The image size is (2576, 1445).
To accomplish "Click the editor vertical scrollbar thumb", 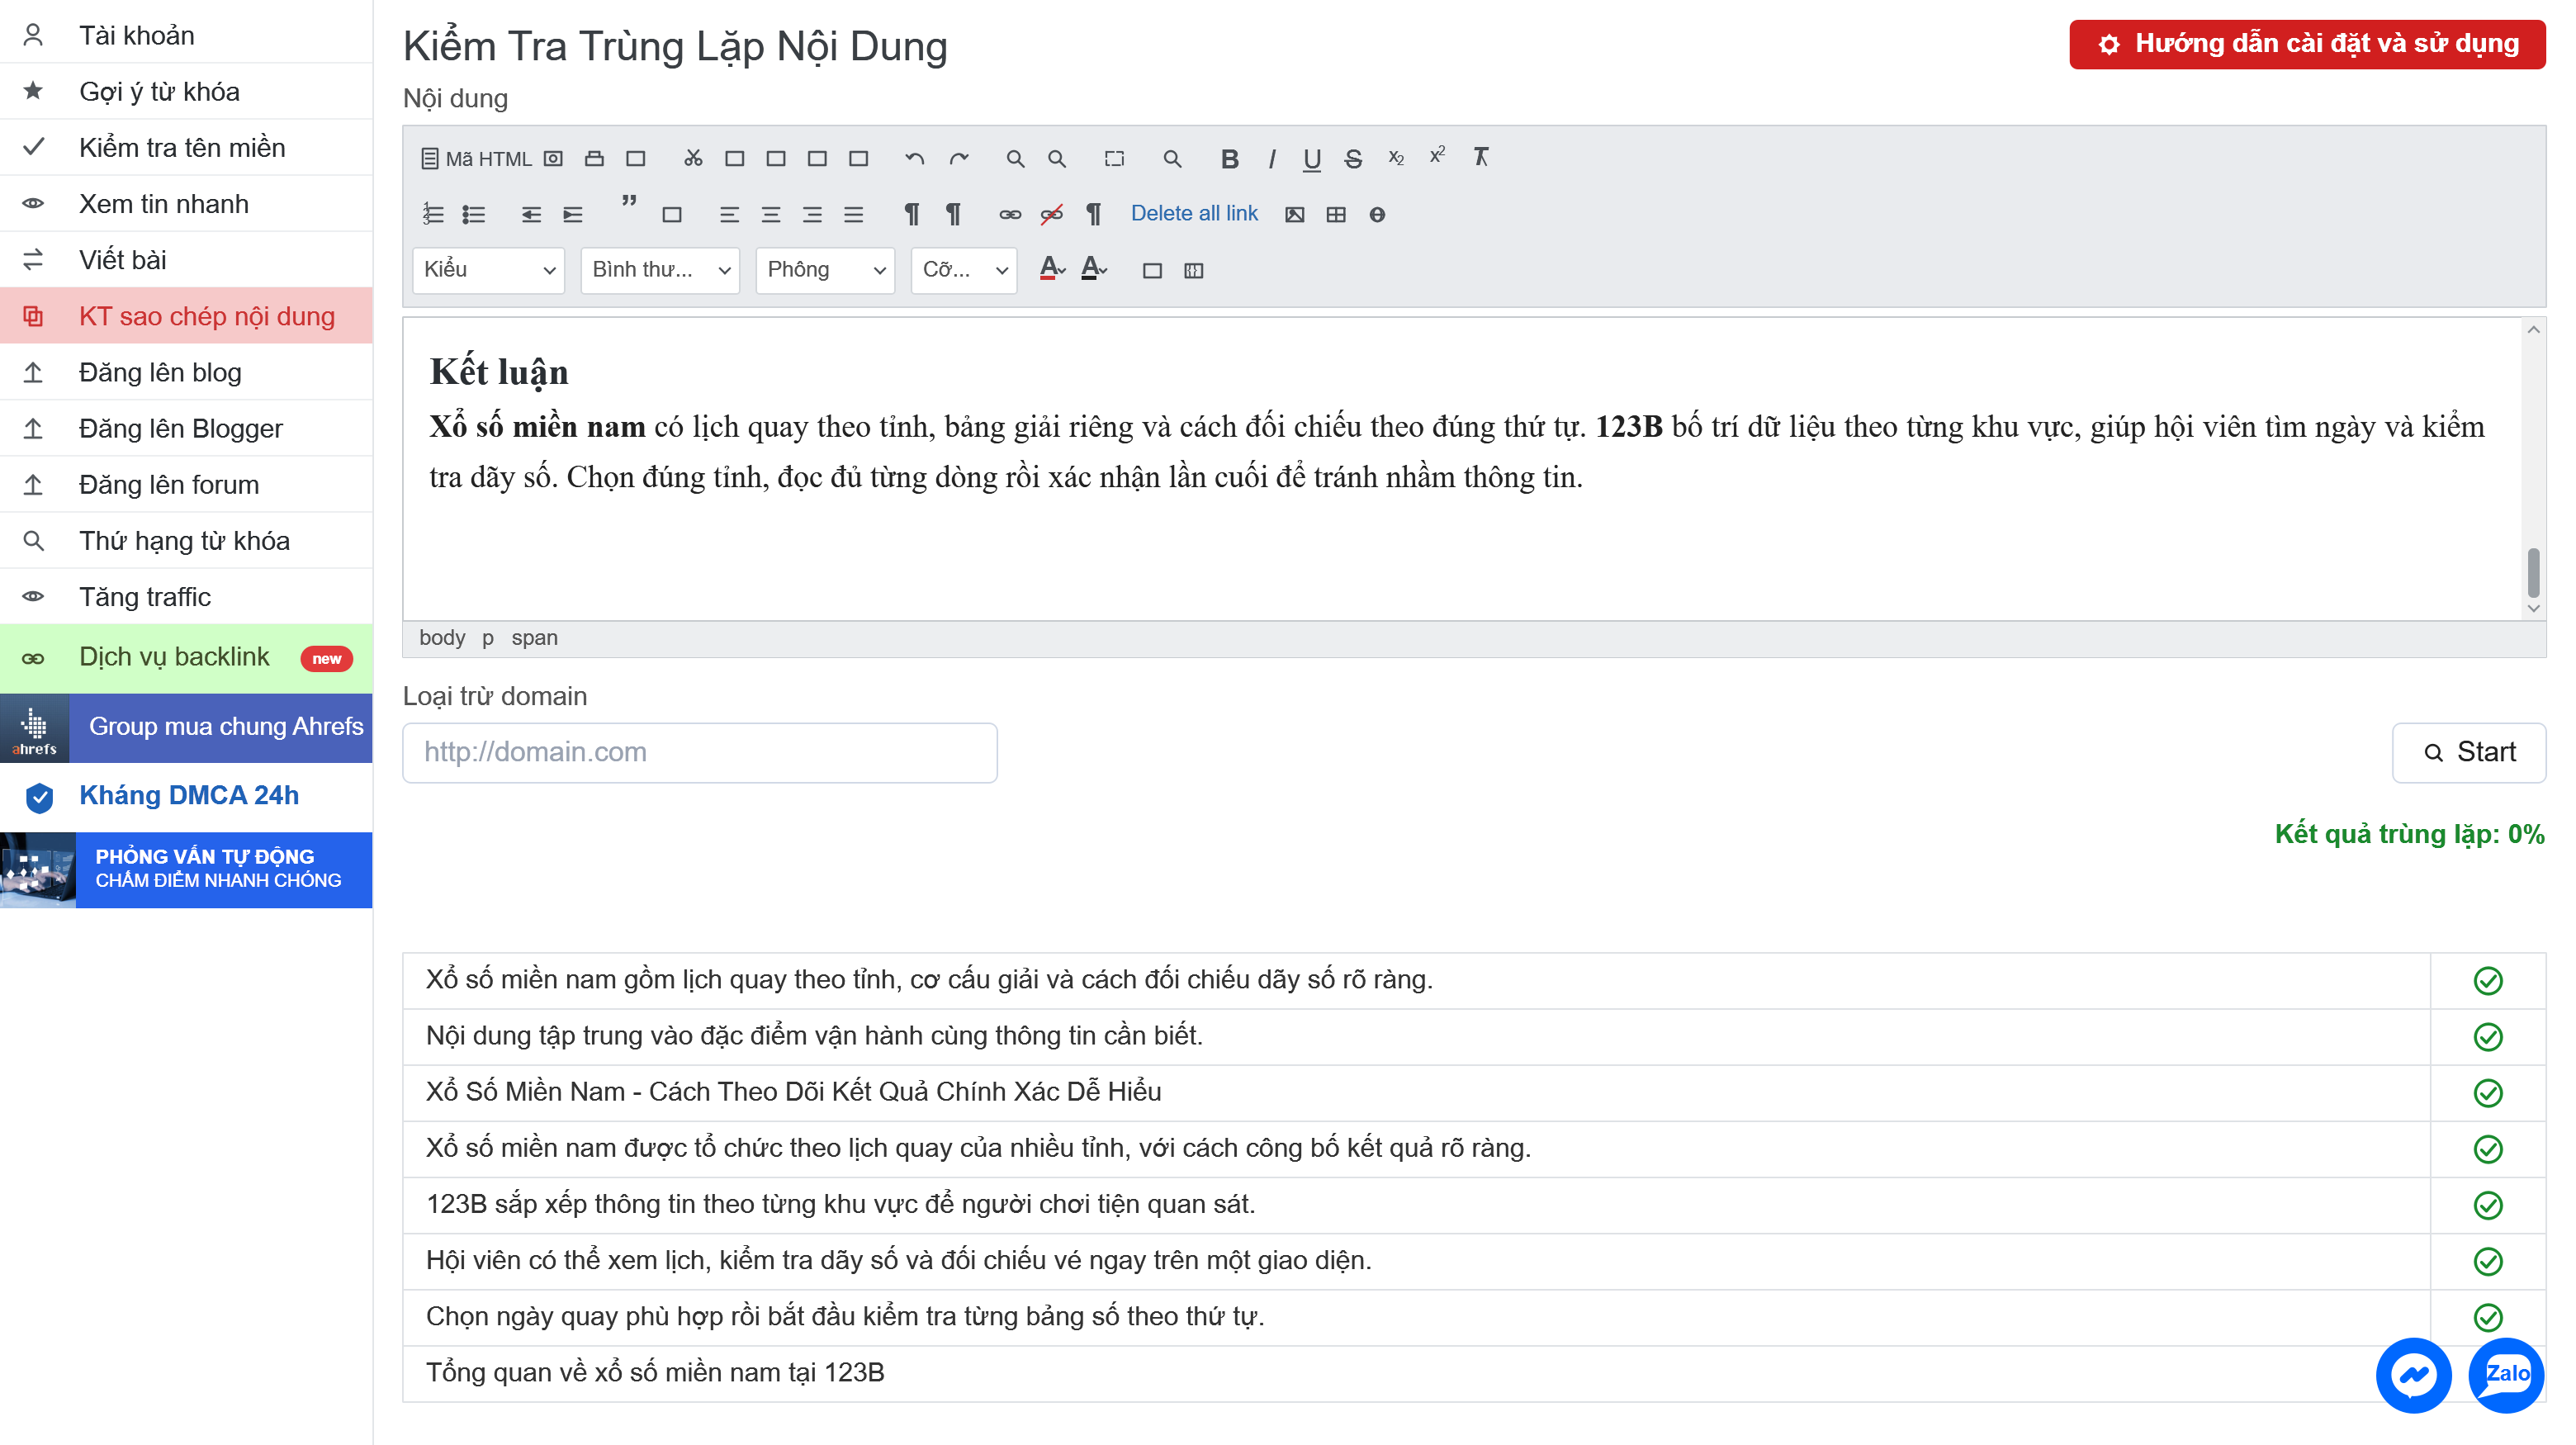I will tap(2533, 571).
